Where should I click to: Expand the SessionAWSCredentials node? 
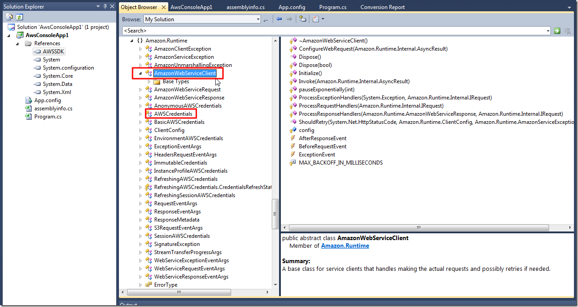[x=140, y=236]
